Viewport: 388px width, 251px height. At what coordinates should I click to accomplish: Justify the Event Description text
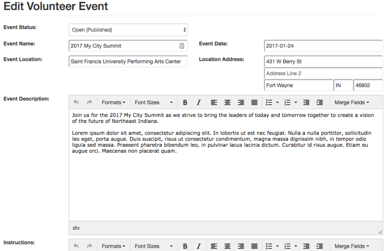coord(254,102)
